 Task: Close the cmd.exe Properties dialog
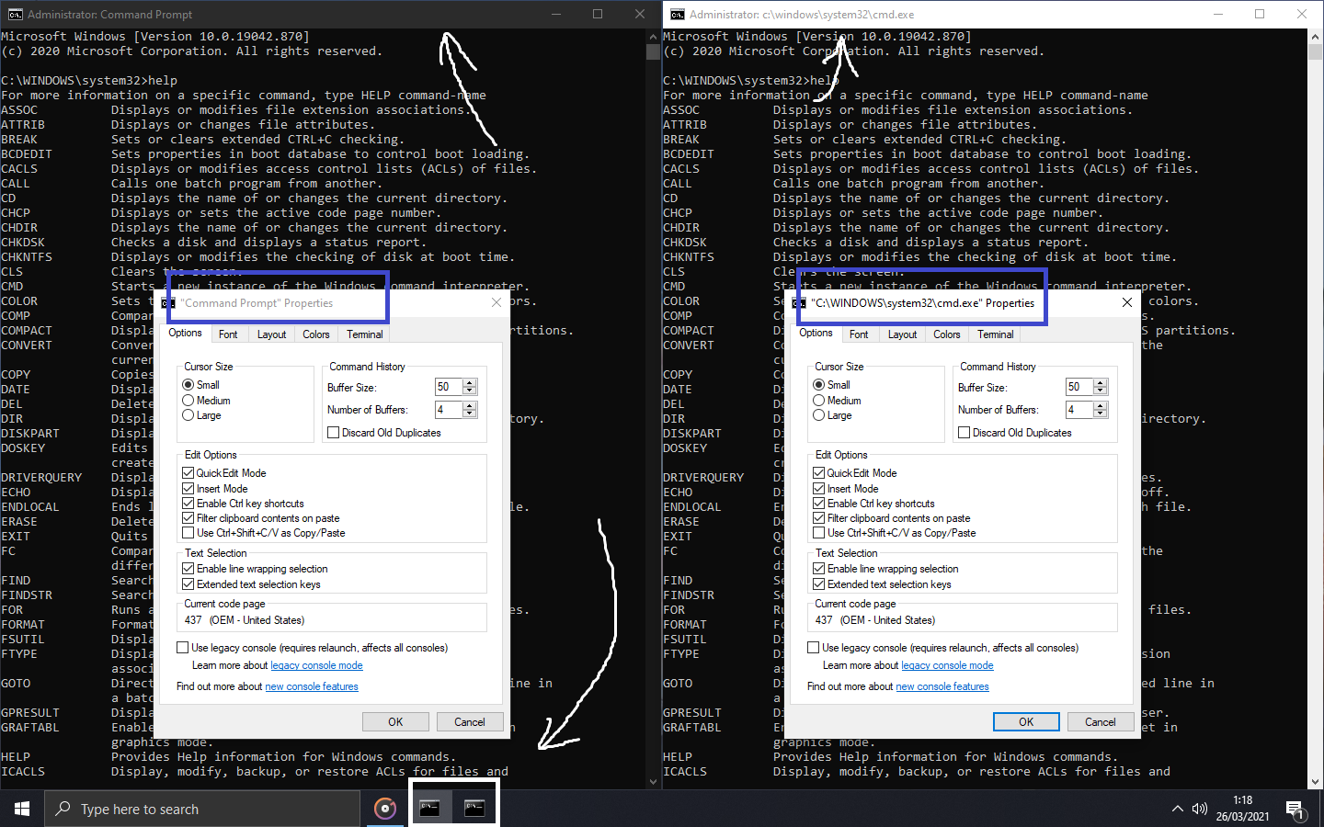coord(1127,302)
